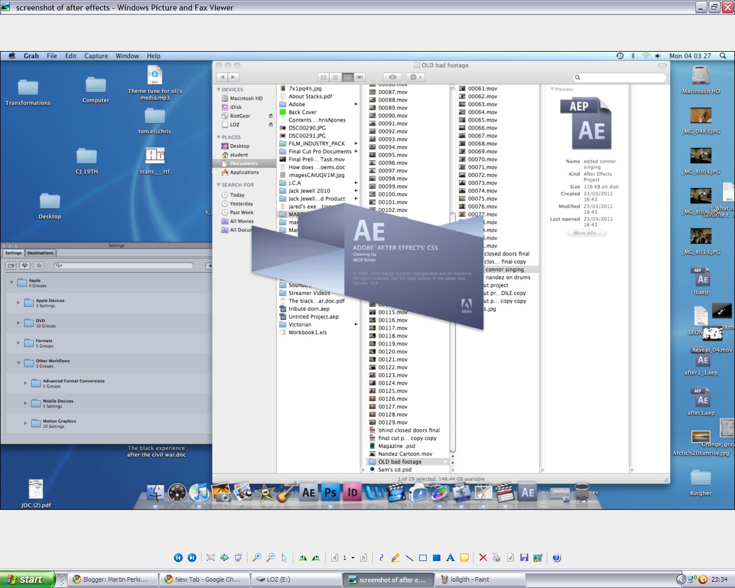
Task: Open the Finder action gear dropdown
Action: tap(415, 77)
